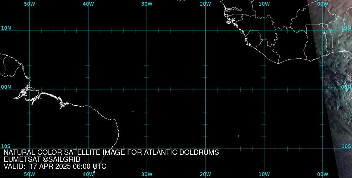352x178 pixels.
Task: Click the small island mark near 32W 4S
Action: point(133,112)
